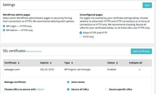Click the Status column header label
Viewport: 156px width, 94px height.
coord(111,63)
